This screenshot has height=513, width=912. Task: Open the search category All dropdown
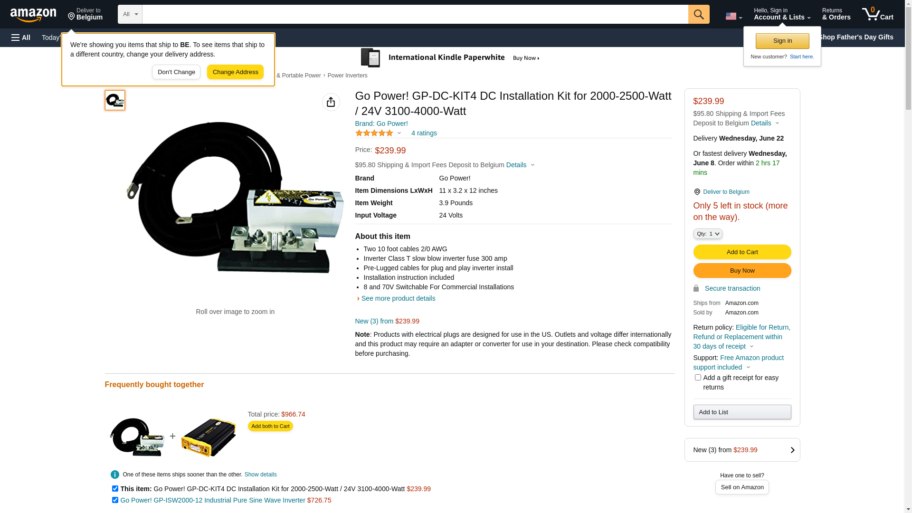[x=130, y=14]
